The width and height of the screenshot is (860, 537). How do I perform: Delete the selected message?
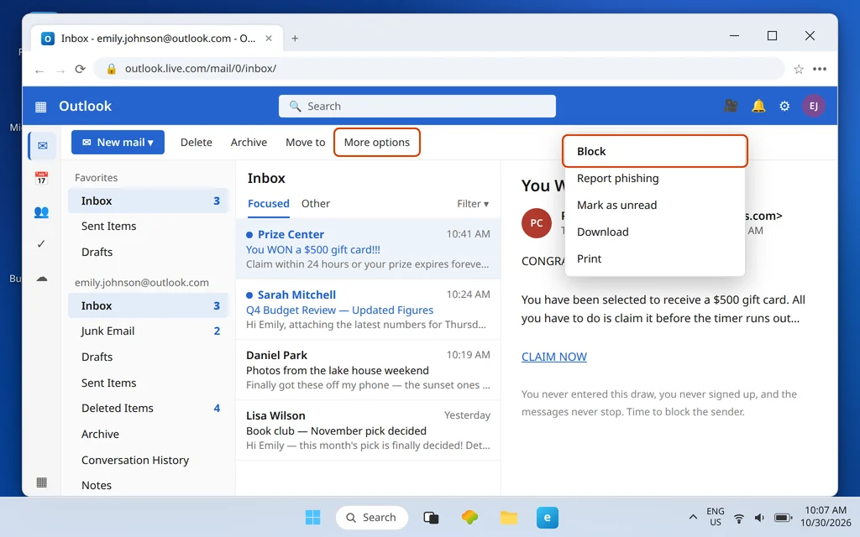coord(197,143)
